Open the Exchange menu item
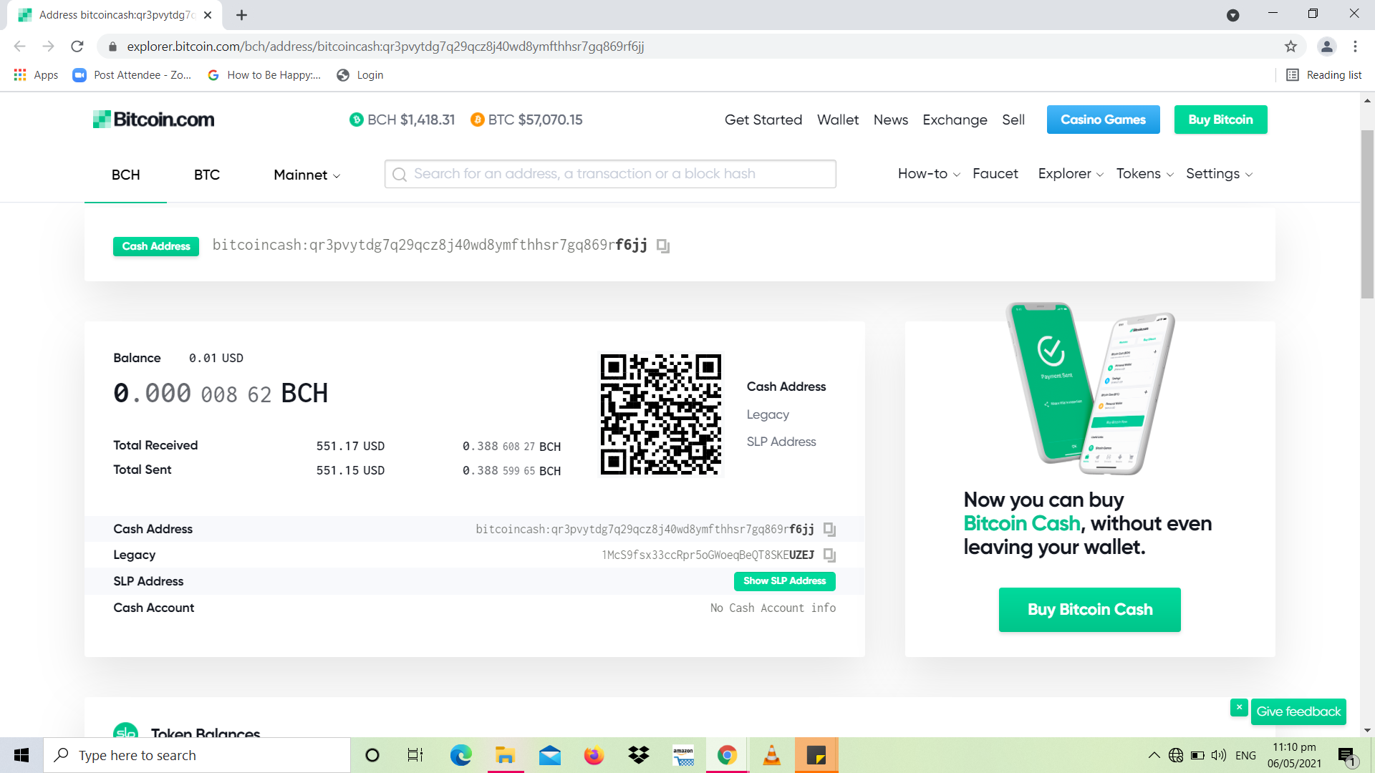Screen dimensions: 1375x773 click(x=955, y=120)
